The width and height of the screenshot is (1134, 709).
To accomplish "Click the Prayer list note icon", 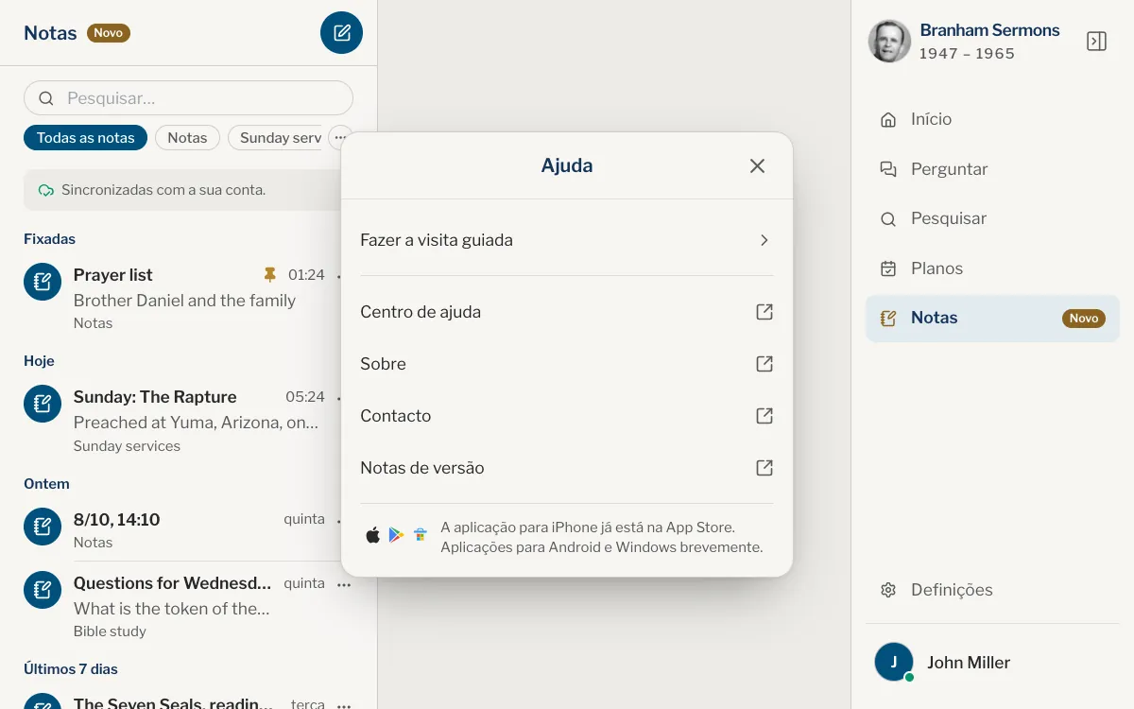I will (43, 281).
